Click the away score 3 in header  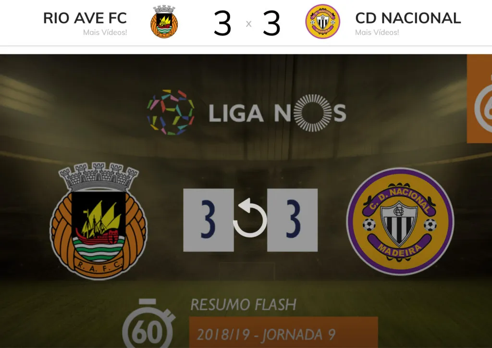click(271, 23)
